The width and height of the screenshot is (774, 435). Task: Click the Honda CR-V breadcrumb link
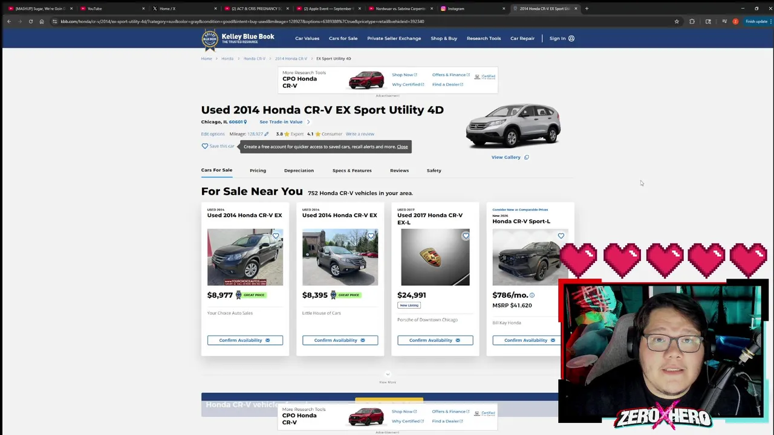point(255,59)
